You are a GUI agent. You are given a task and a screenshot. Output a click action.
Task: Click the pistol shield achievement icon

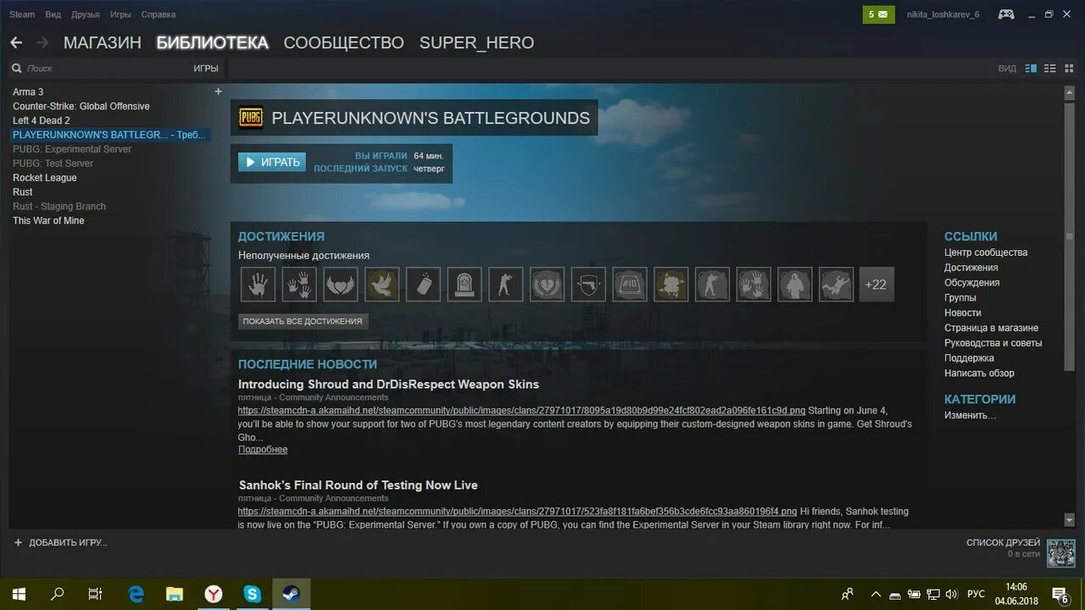588,285
